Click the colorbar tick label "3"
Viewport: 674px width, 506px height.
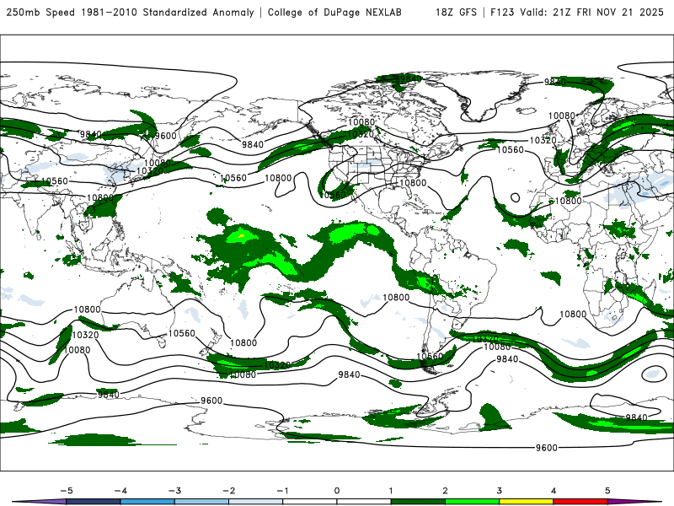click(x=499, y=491)
